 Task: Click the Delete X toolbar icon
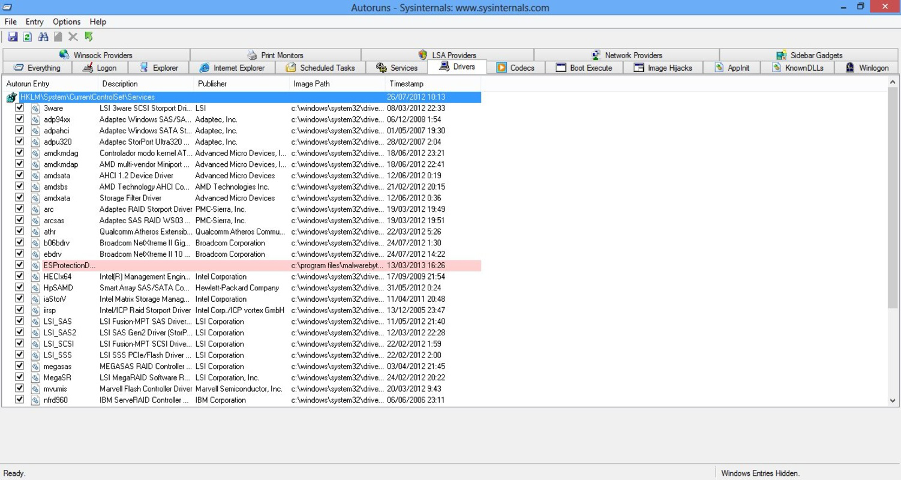tap(73, 37)
